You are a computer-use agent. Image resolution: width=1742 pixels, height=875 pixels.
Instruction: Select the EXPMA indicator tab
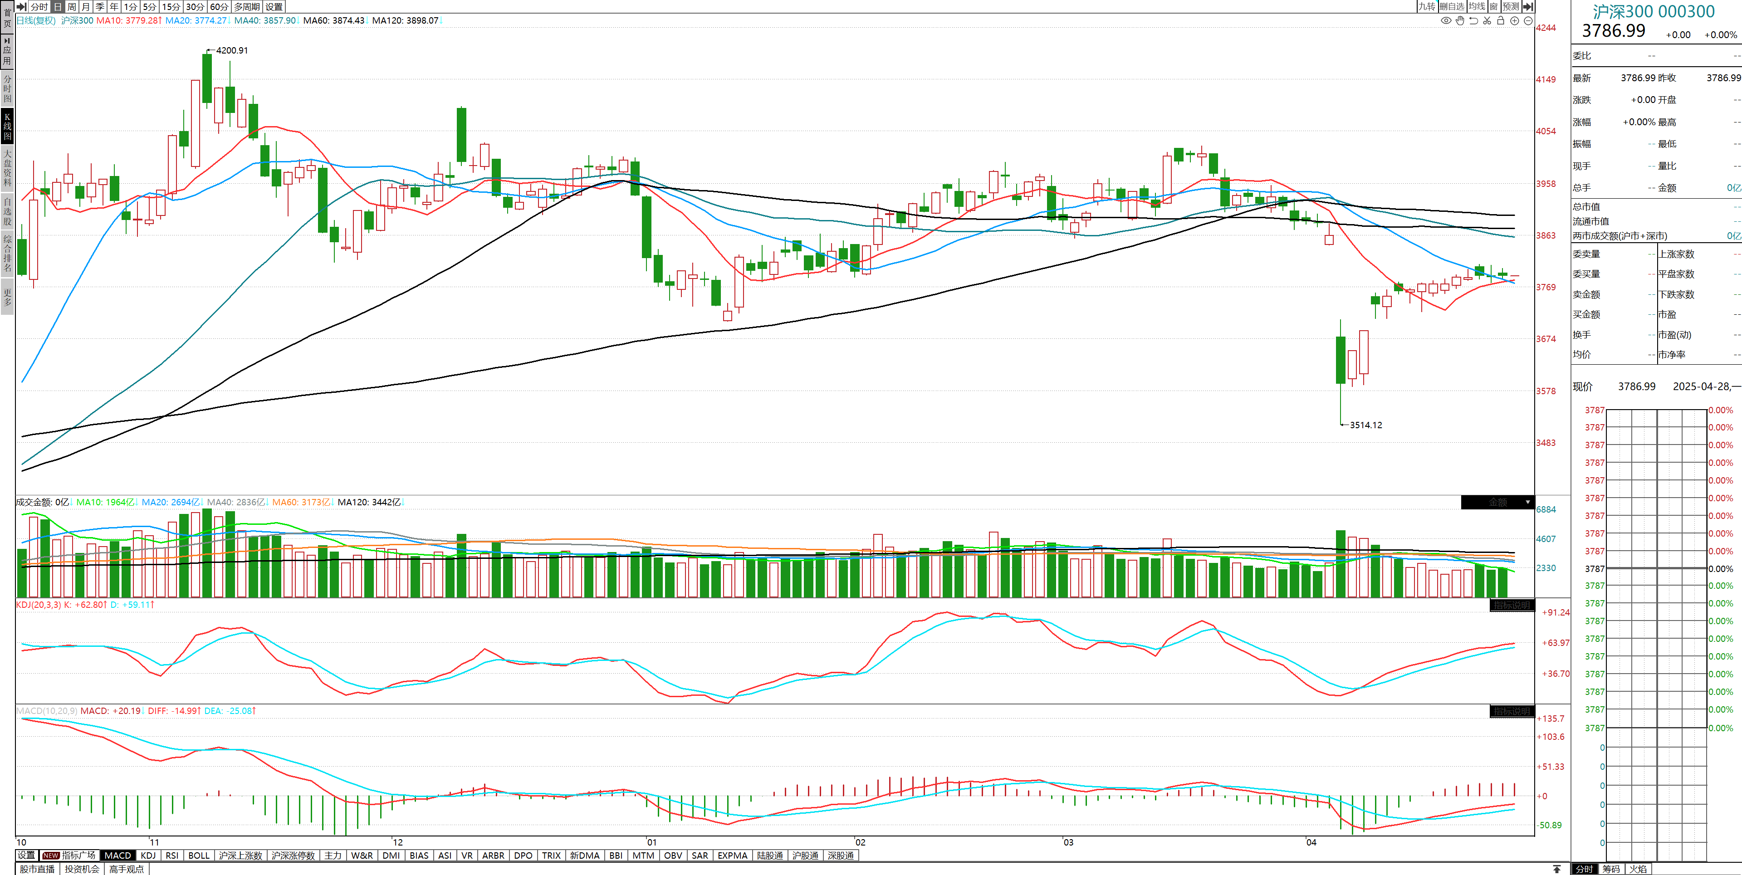[732, 855]
